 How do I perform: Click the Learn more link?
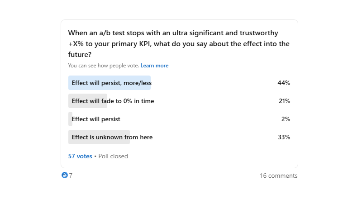(154, 66)
